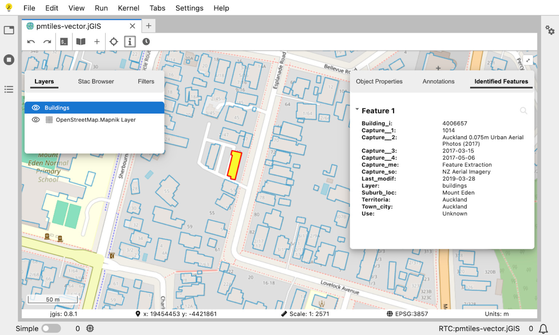The height and width of the screenshot is (335, 559).
Task: Click the redo arrow in toolbar
Action: 47,42
